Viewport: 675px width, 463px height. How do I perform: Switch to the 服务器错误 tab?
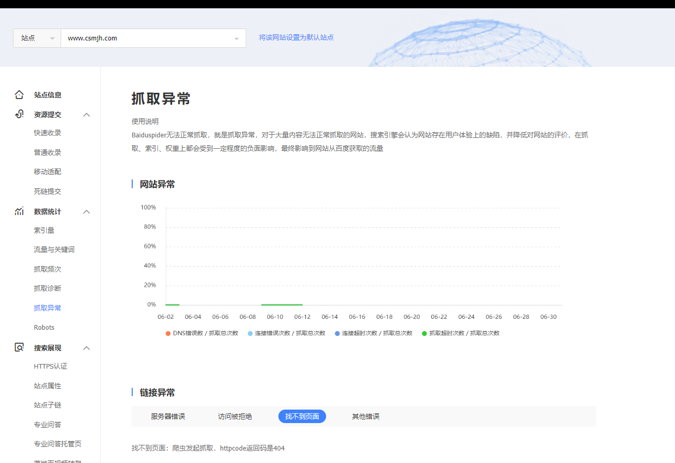tap(168, 416)
